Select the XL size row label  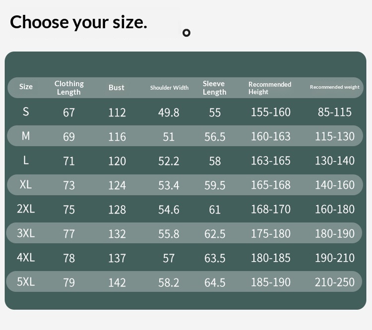pos(26,184)
